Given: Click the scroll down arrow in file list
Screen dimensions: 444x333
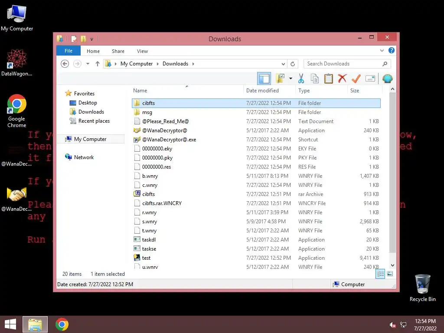Looking at the screenshot, I should tap(392, 265).
